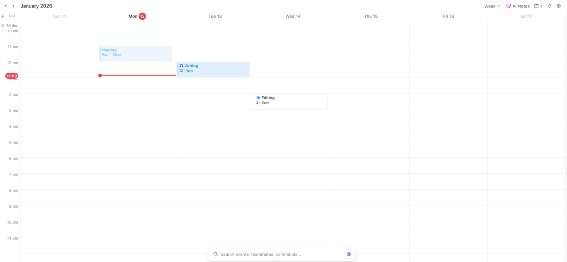Open the Meeting event on Monday

click(x=136, y=54)
